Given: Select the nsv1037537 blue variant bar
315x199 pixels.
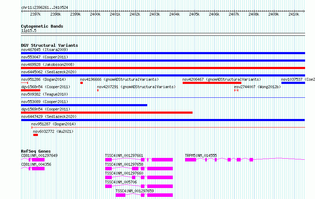Looking at the screenshot, I should (x=293, y=83).
